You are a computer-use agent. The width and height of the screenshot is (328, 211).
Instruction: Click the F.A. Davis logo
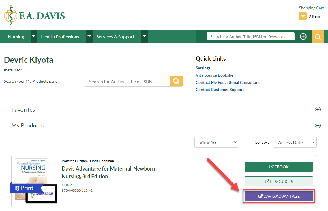[x=34, y=15]
